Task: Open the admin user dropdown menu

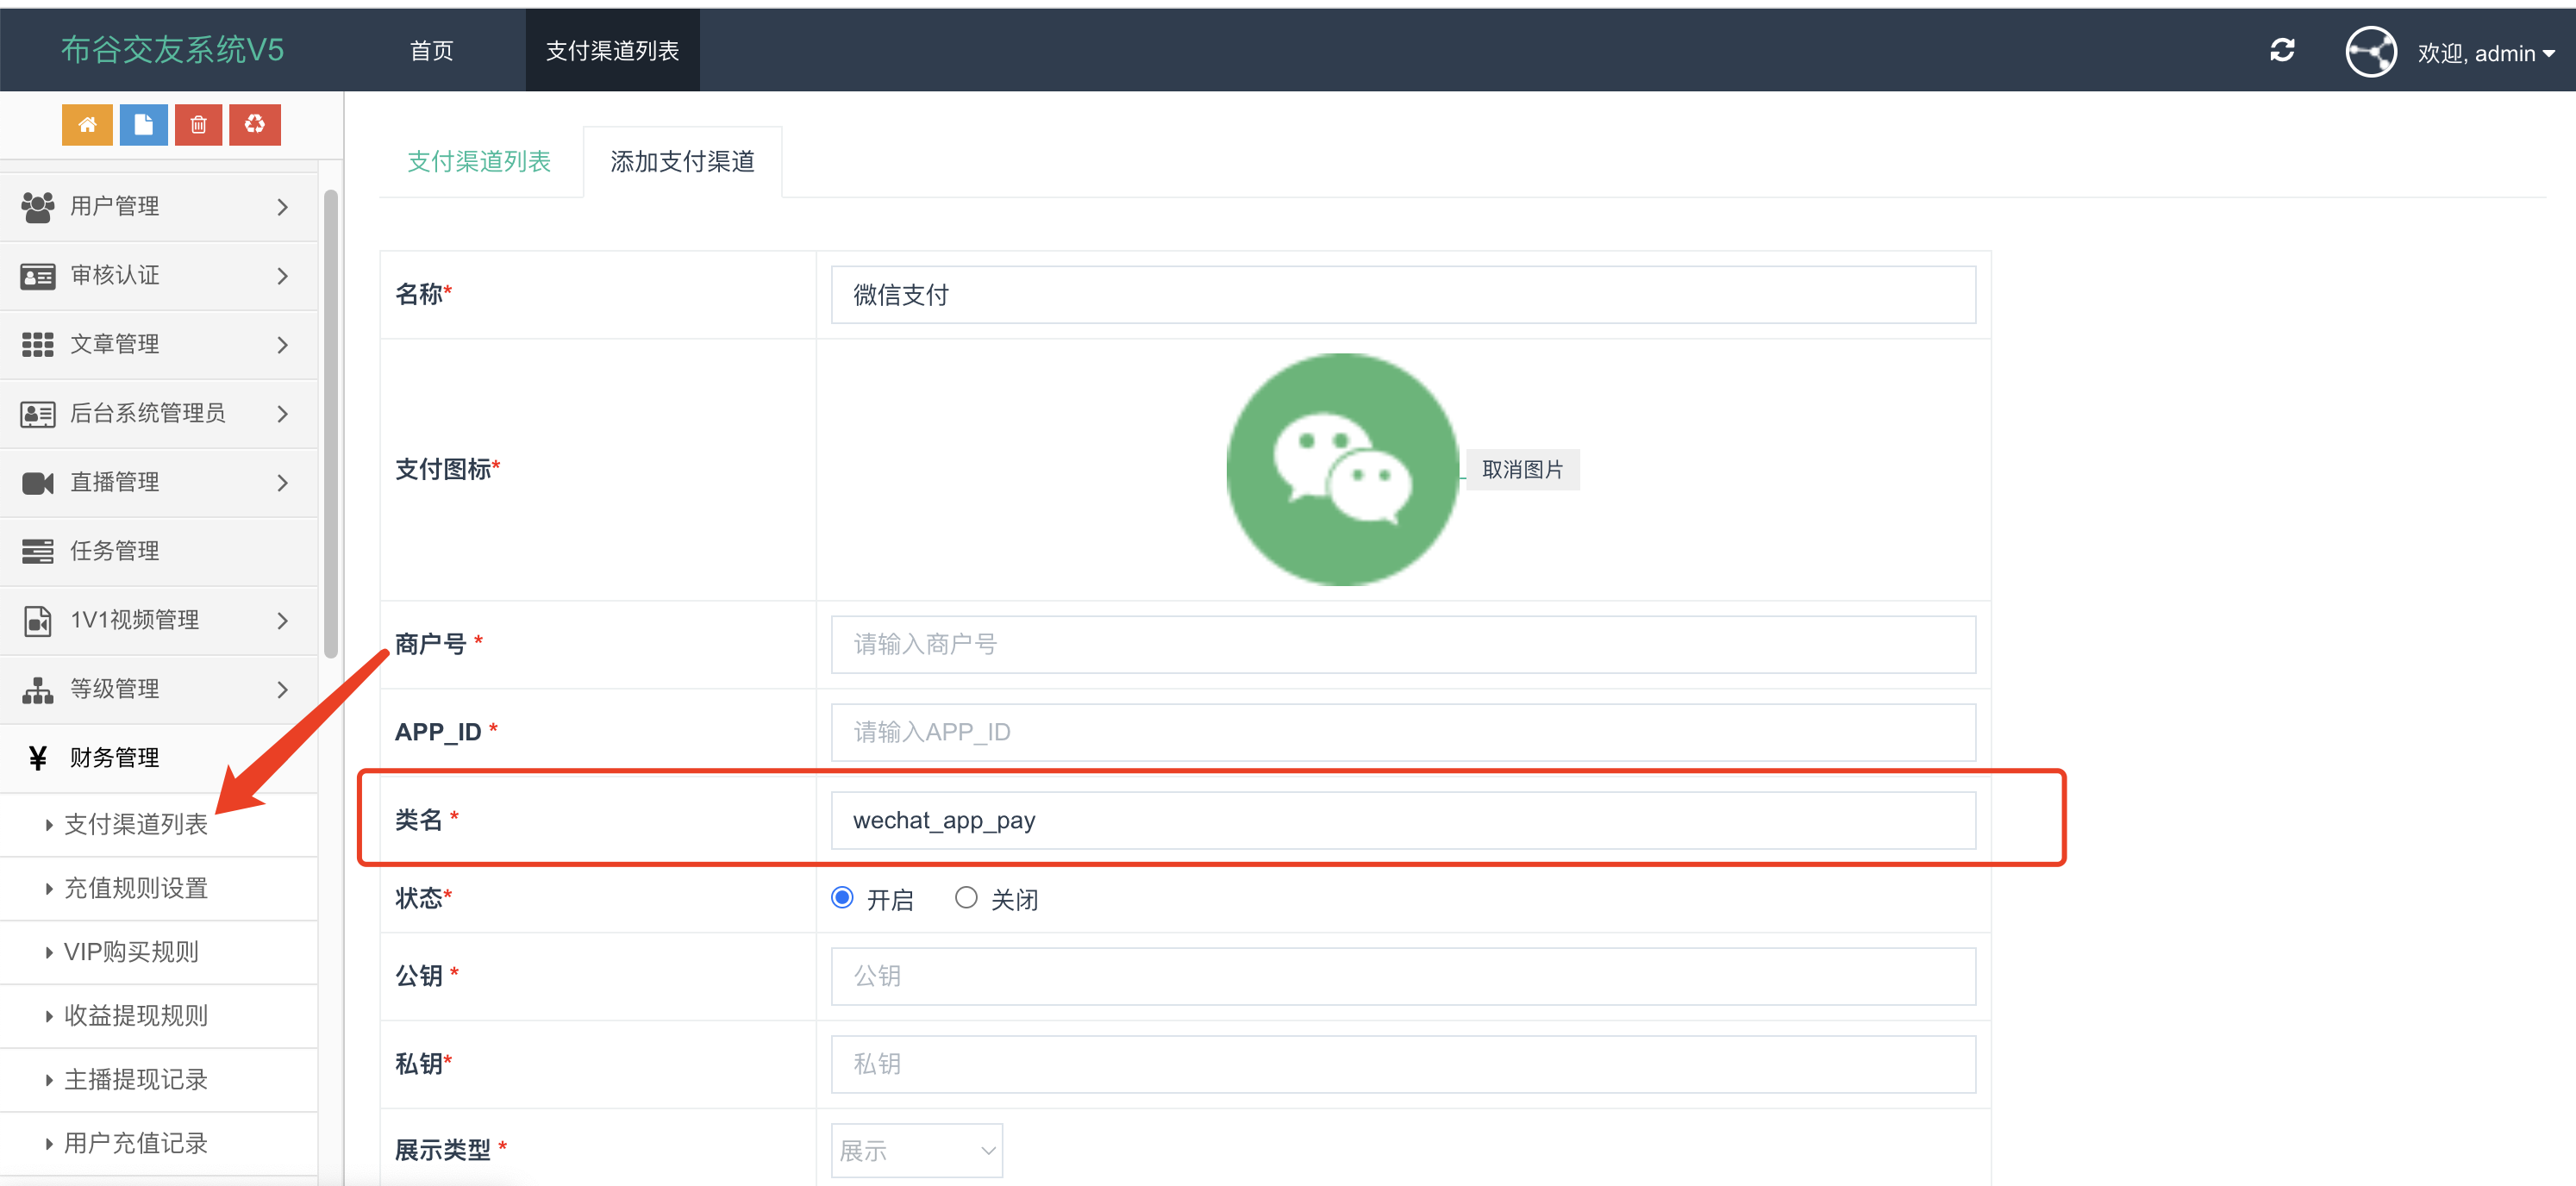Action: click(x=2485, y=53)
